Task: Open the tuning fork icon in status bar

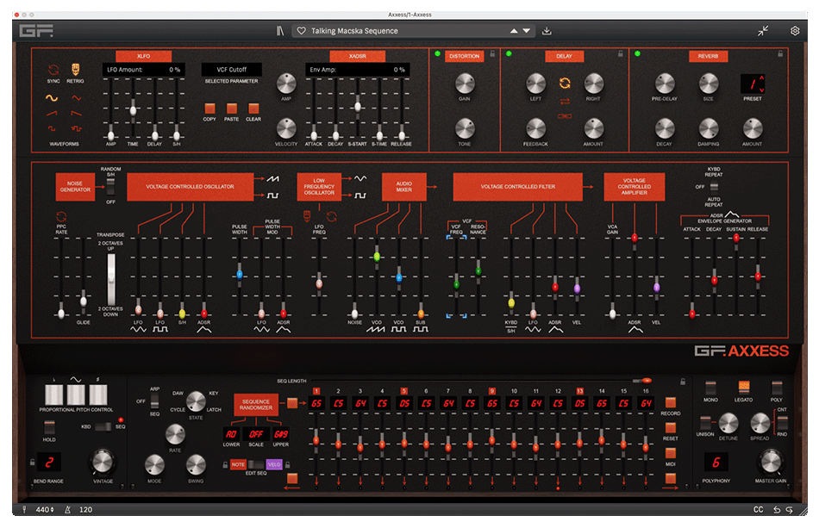Action: [24, 509]
